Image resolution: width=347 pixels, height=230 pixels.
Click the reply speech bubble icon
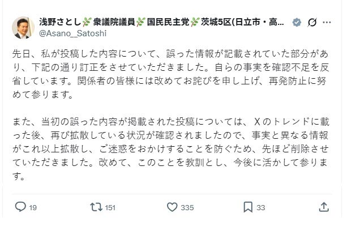click(20, 207)
